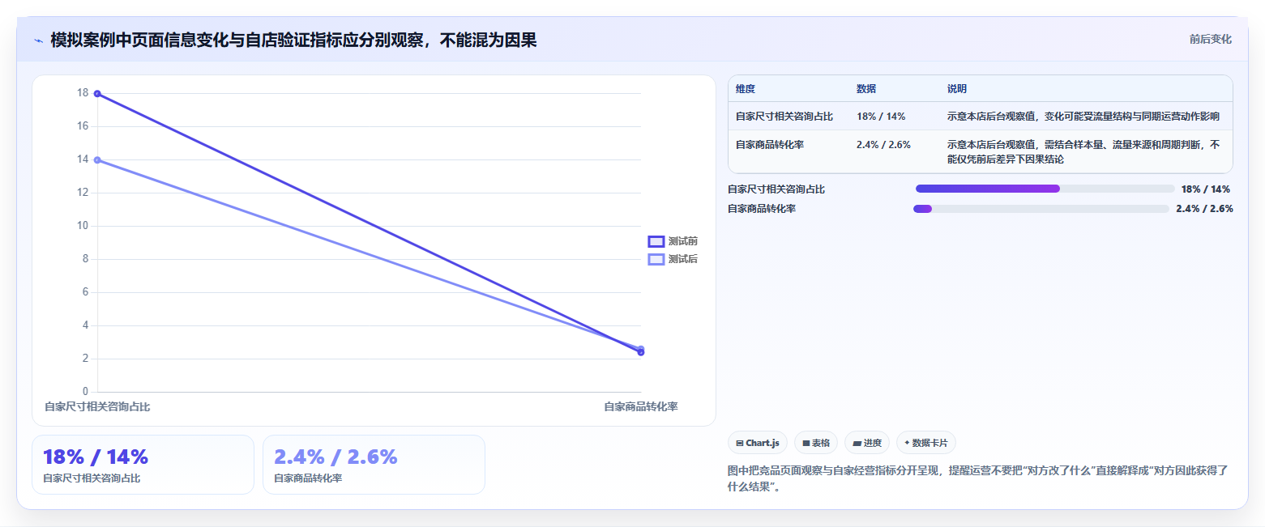Select the Chart.js tag chip

(758, 443)
